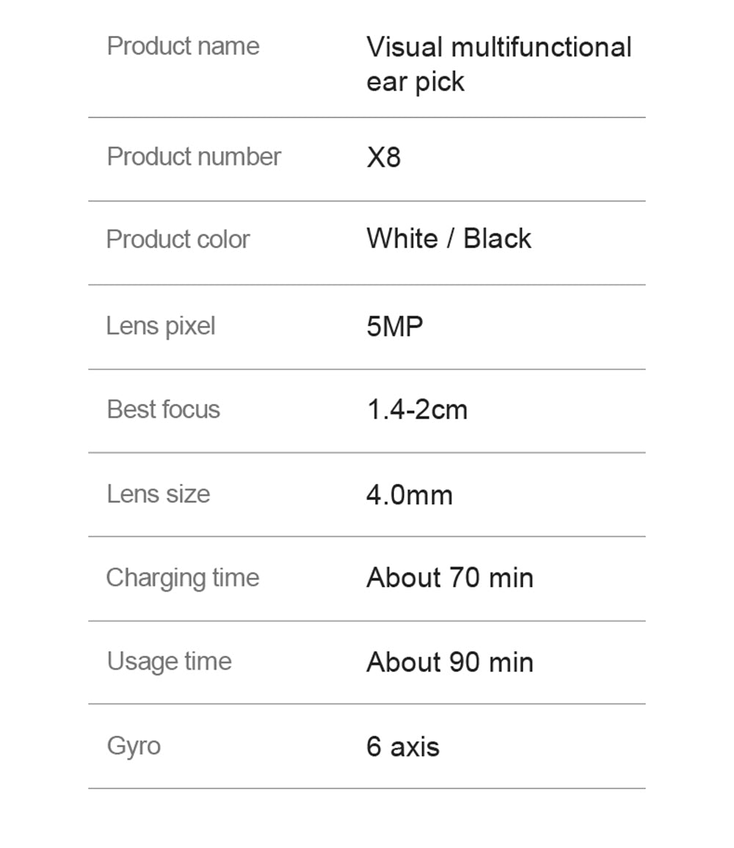Image resolution: width=734 pixels, height=848 pixels.
Task: Click the "Lens size" label
Action: pos(158,493)
